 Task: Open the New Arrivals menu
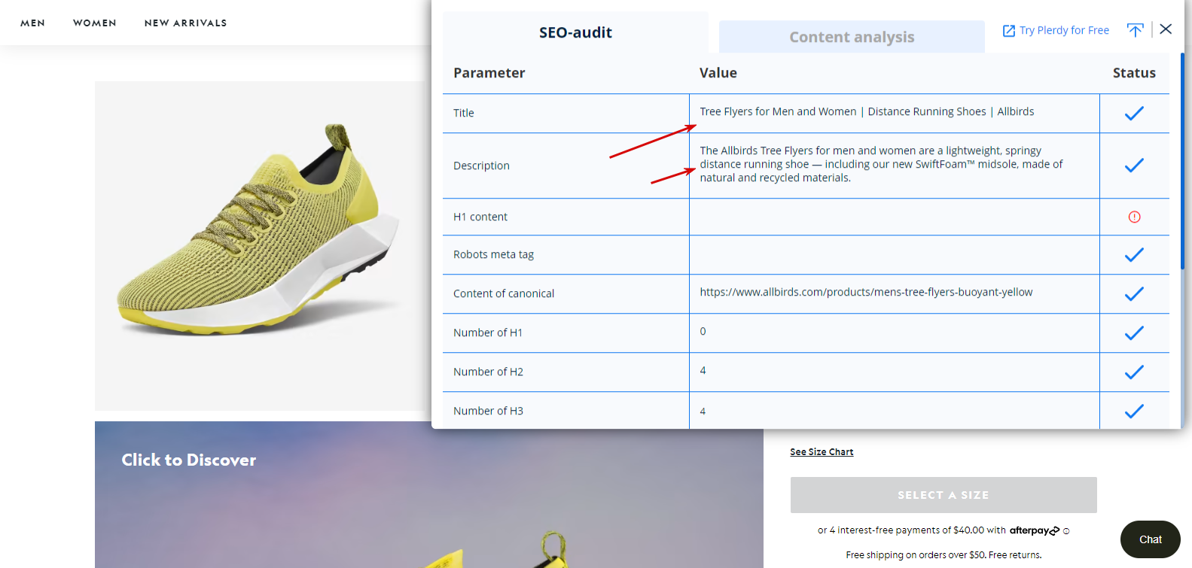coord(185,23)
